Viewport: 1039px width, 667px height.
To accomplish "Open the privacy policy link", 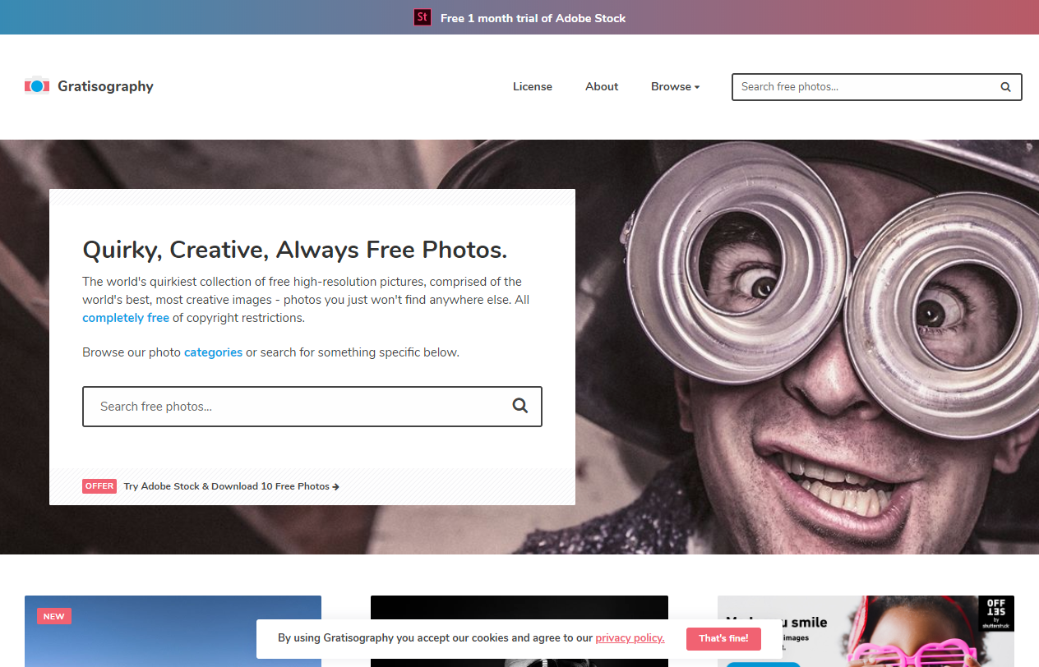I will click(x=630, y=637).
